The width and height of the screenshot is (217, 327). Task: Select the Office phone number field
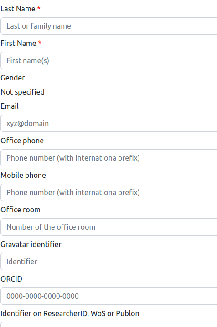109,158
